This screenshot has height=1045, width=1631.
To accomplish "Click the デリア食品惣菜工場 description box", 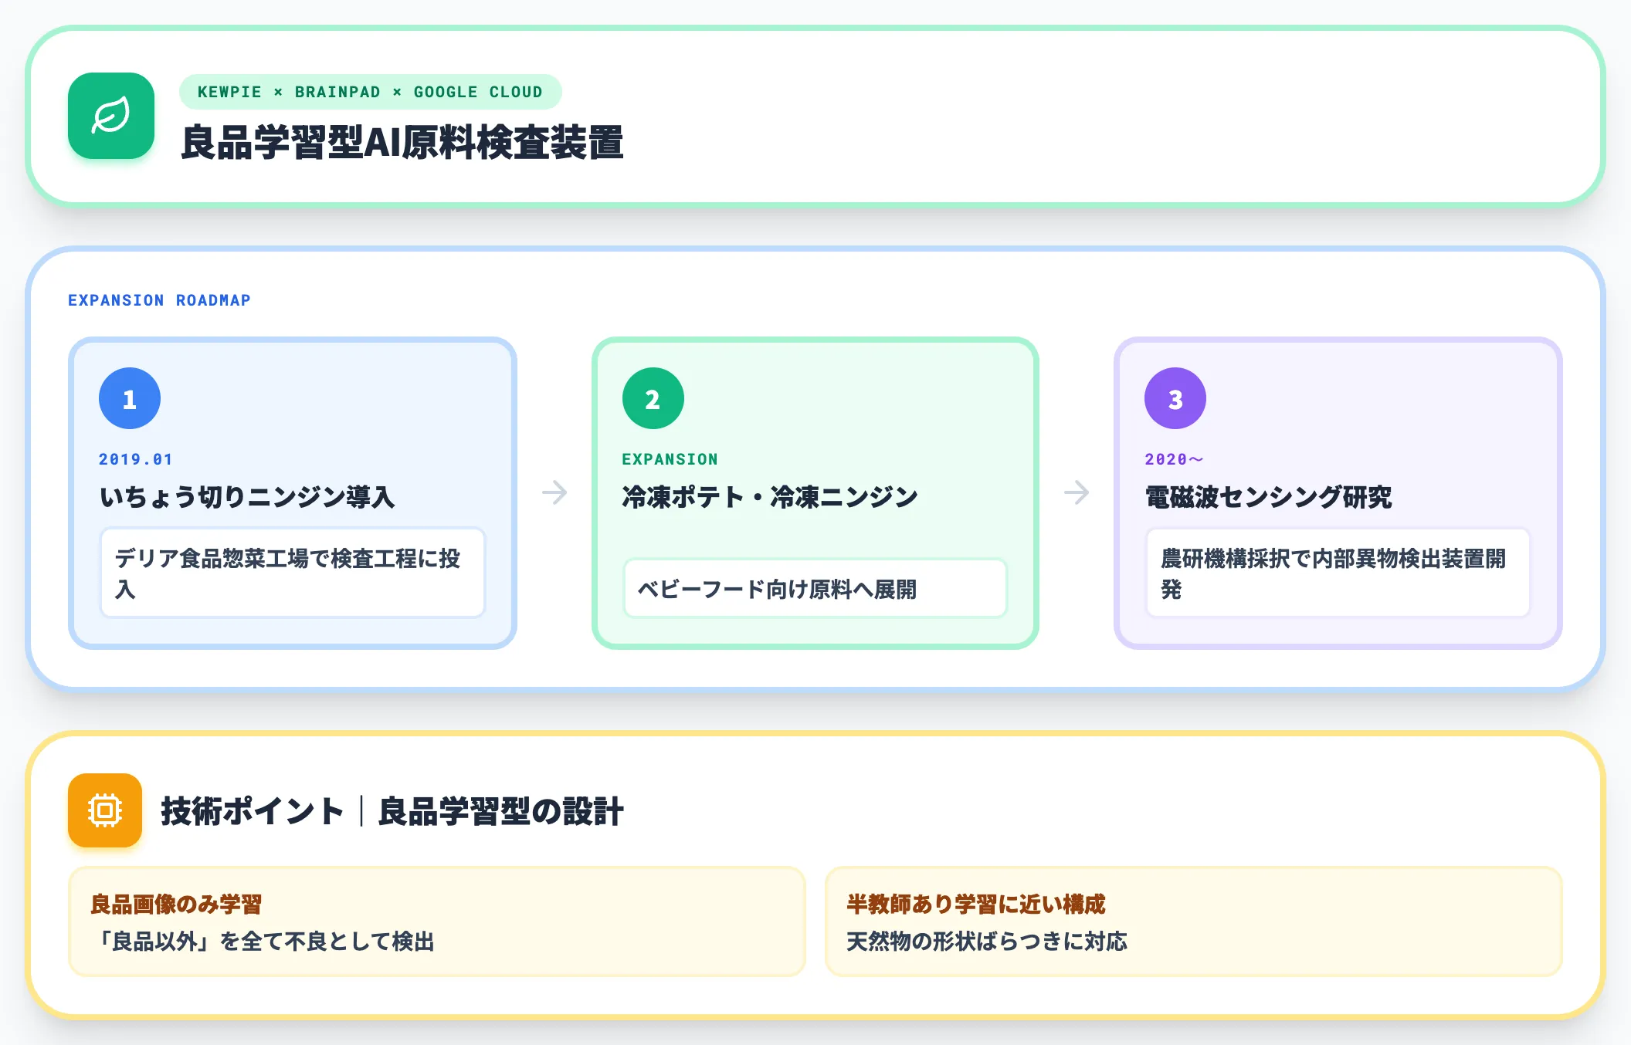I will coord(293,573).
